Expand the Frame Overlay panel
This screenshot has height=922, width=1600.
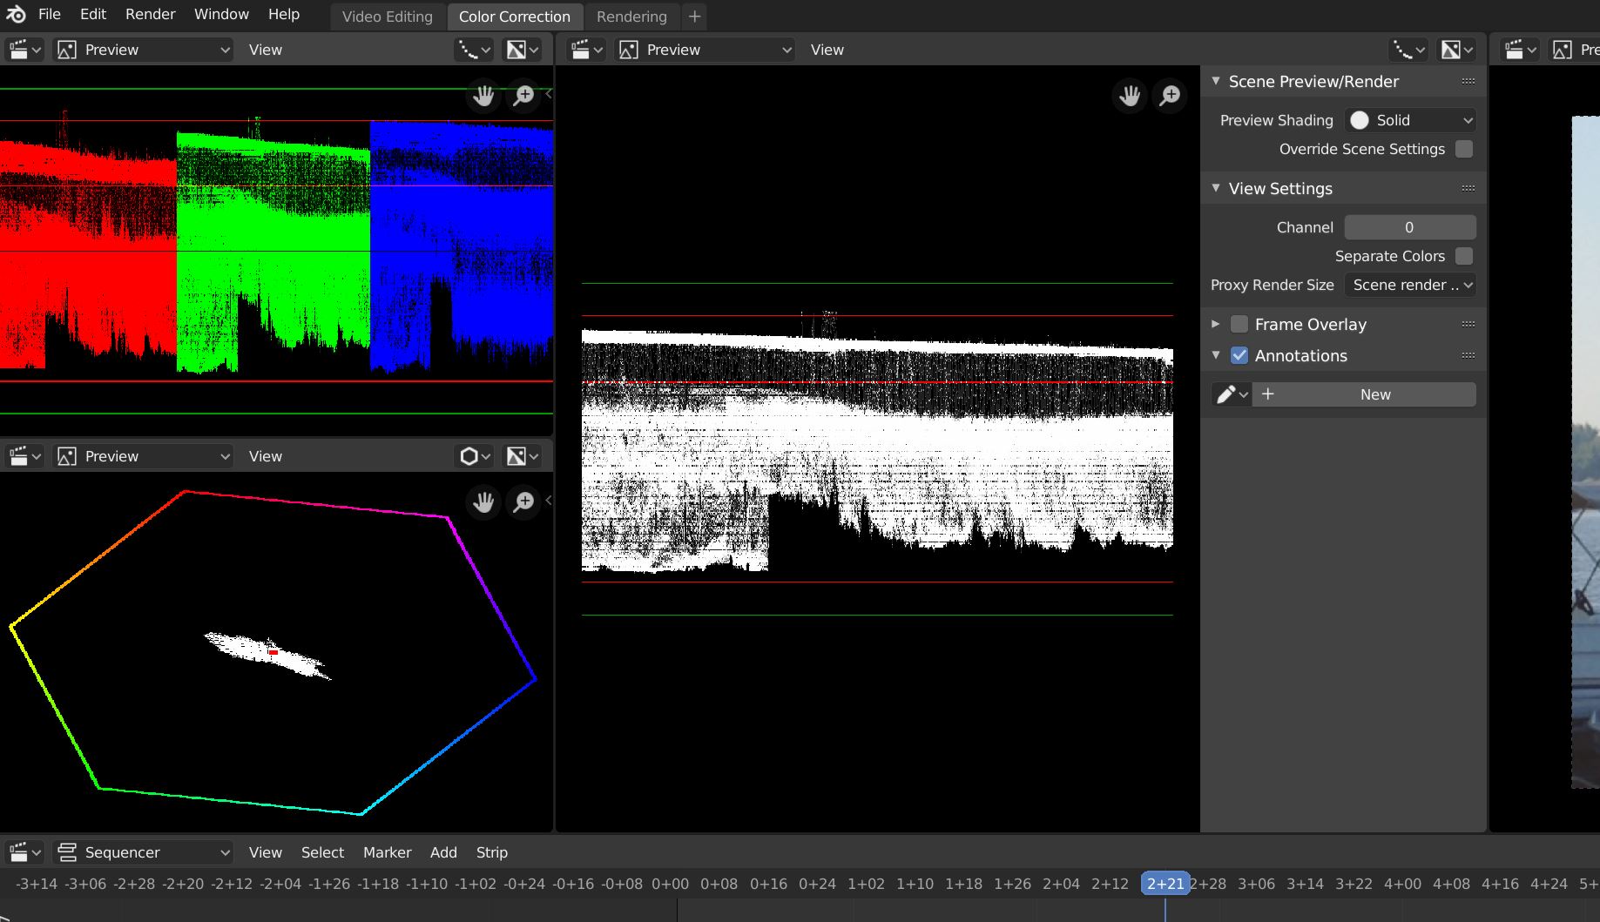click(x=1215, y=324)
